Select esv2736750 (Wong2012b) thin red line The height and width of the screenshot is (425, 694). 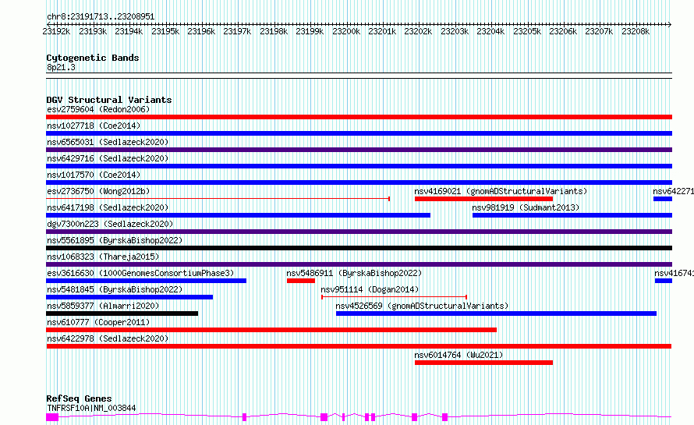pos(218,199)
